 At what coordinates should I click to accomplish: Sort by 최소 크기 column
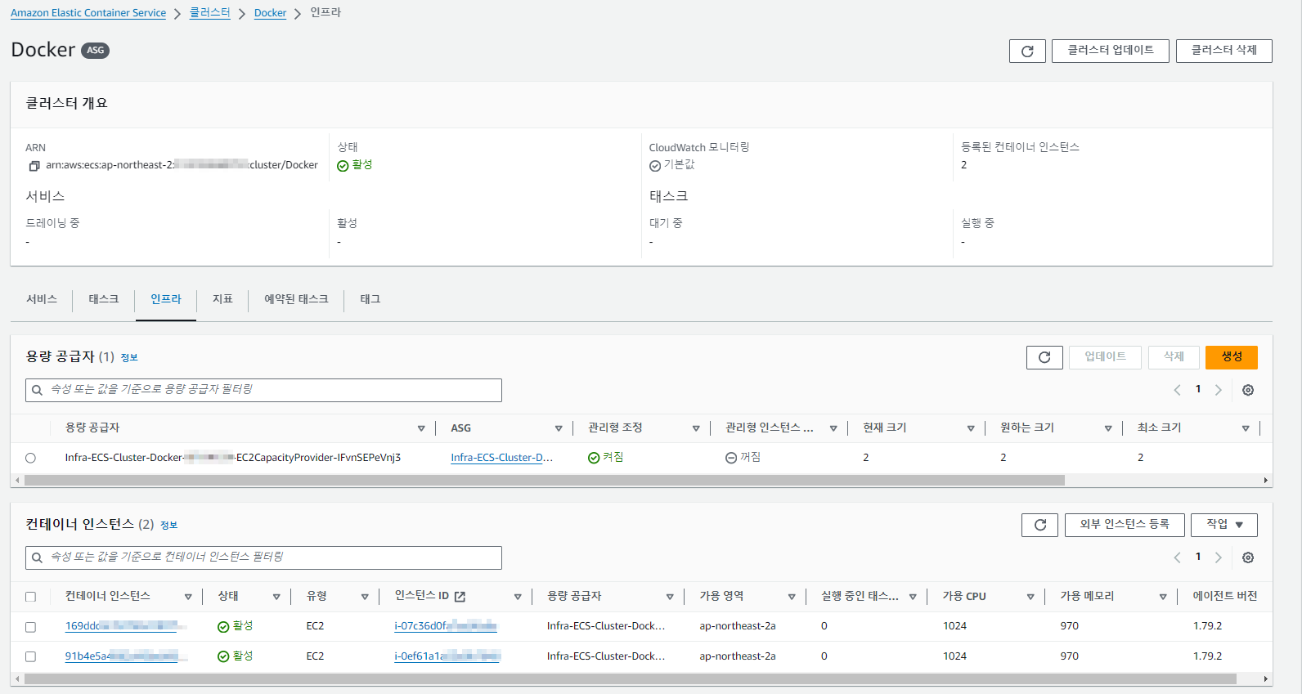[1246, 428]
